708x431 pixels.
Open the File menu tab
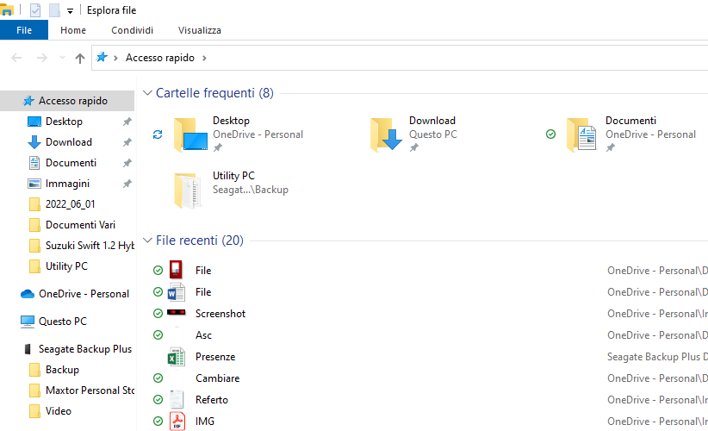coord(24,30)
